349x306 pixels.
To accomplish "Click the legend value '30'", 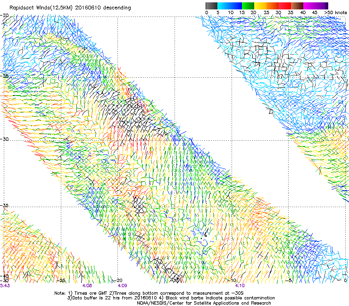I will 278,13.
